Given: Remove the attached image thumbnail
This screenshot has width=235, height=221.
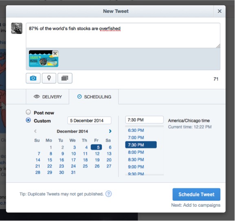Looking at the screenshot, I should (x=55, y=53).
